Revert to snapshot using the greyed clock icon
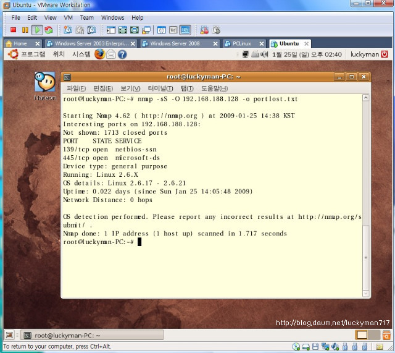395x353 pixels. point(80,30)
